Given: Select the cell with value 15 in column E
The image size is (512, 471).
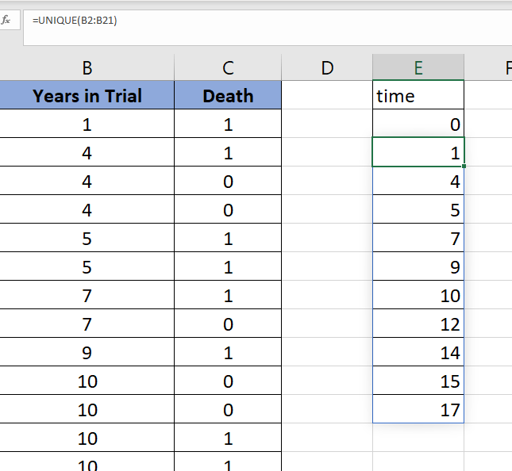Looking at the screenshot, I should click(x=418, y=381).
